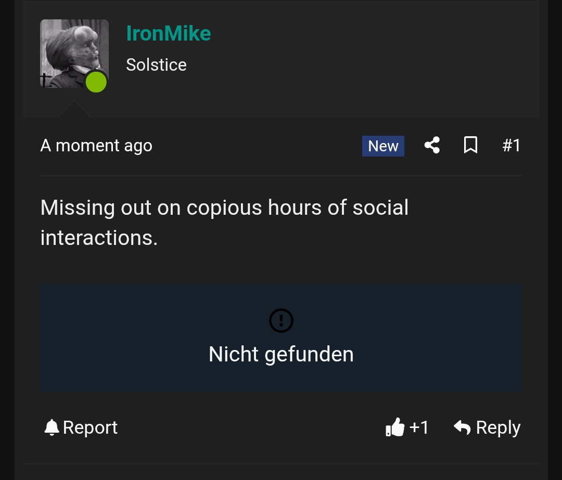Select the +1 like counter
Screen dimensions: 562x480
coord(419,427)
